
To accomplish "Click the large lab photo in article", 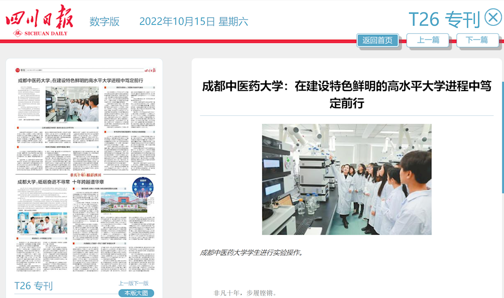I will point(346,179).
